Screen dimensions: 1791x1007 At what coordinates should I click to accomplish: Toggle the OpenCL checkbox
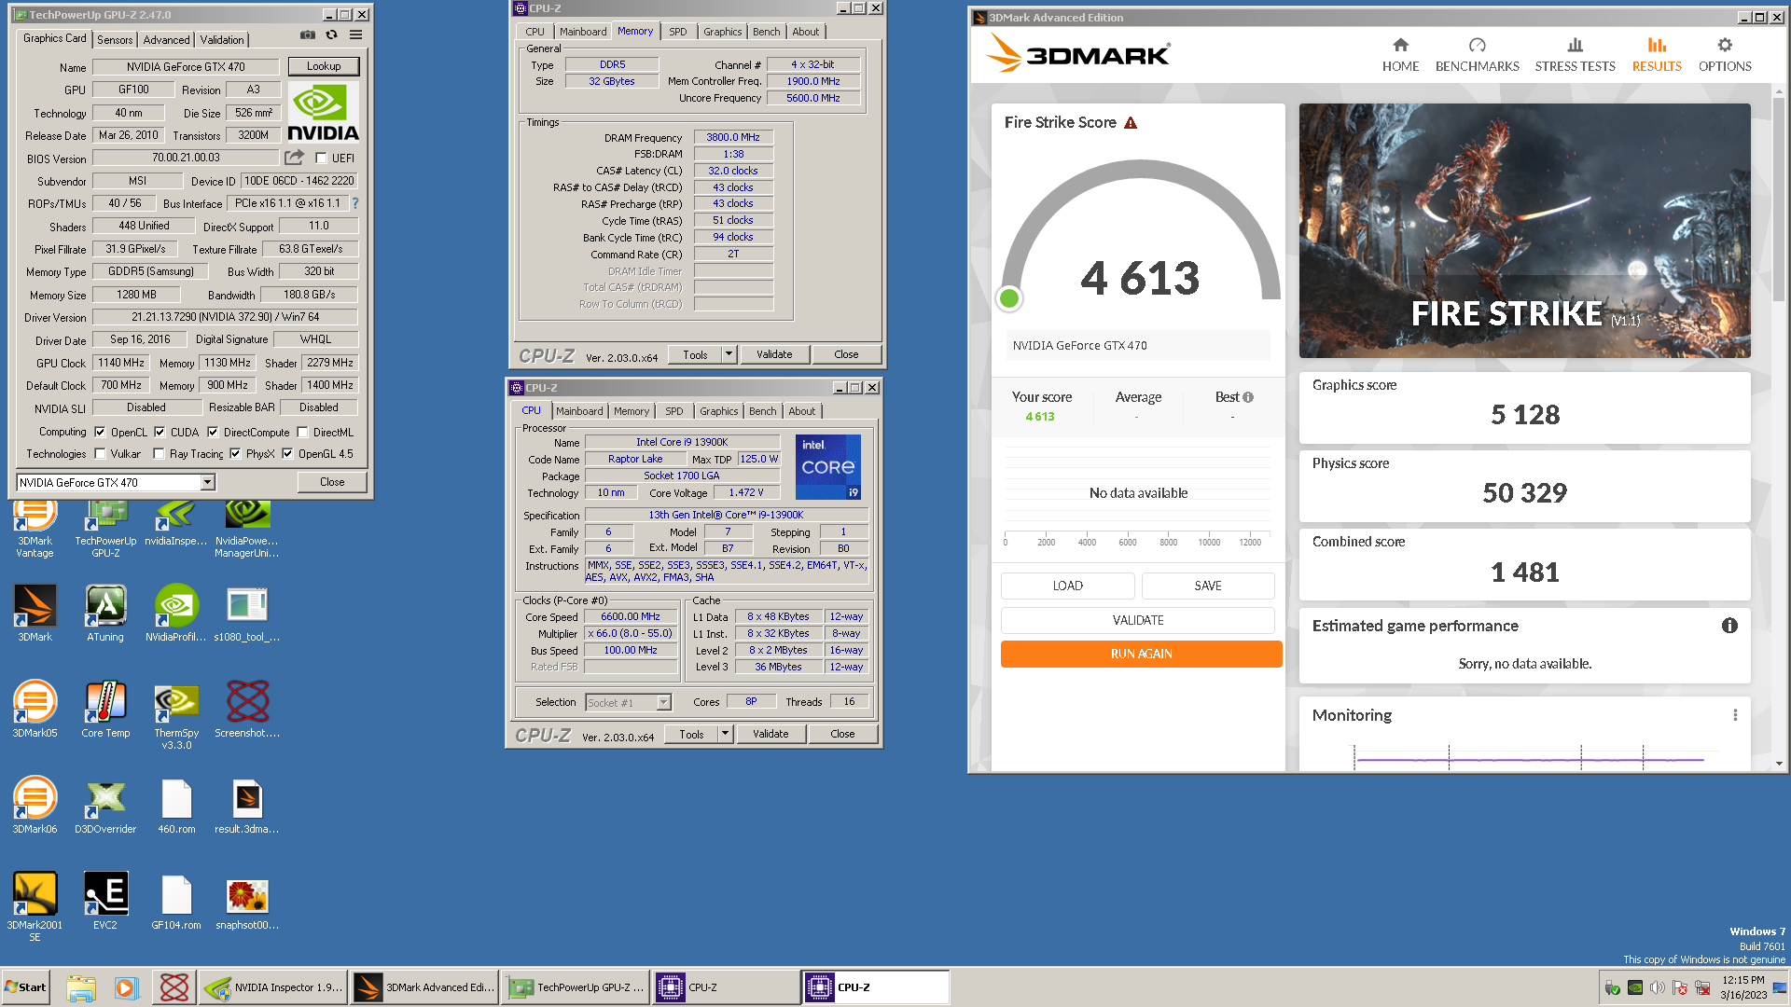pyautogui.click(x=100, y=433)
